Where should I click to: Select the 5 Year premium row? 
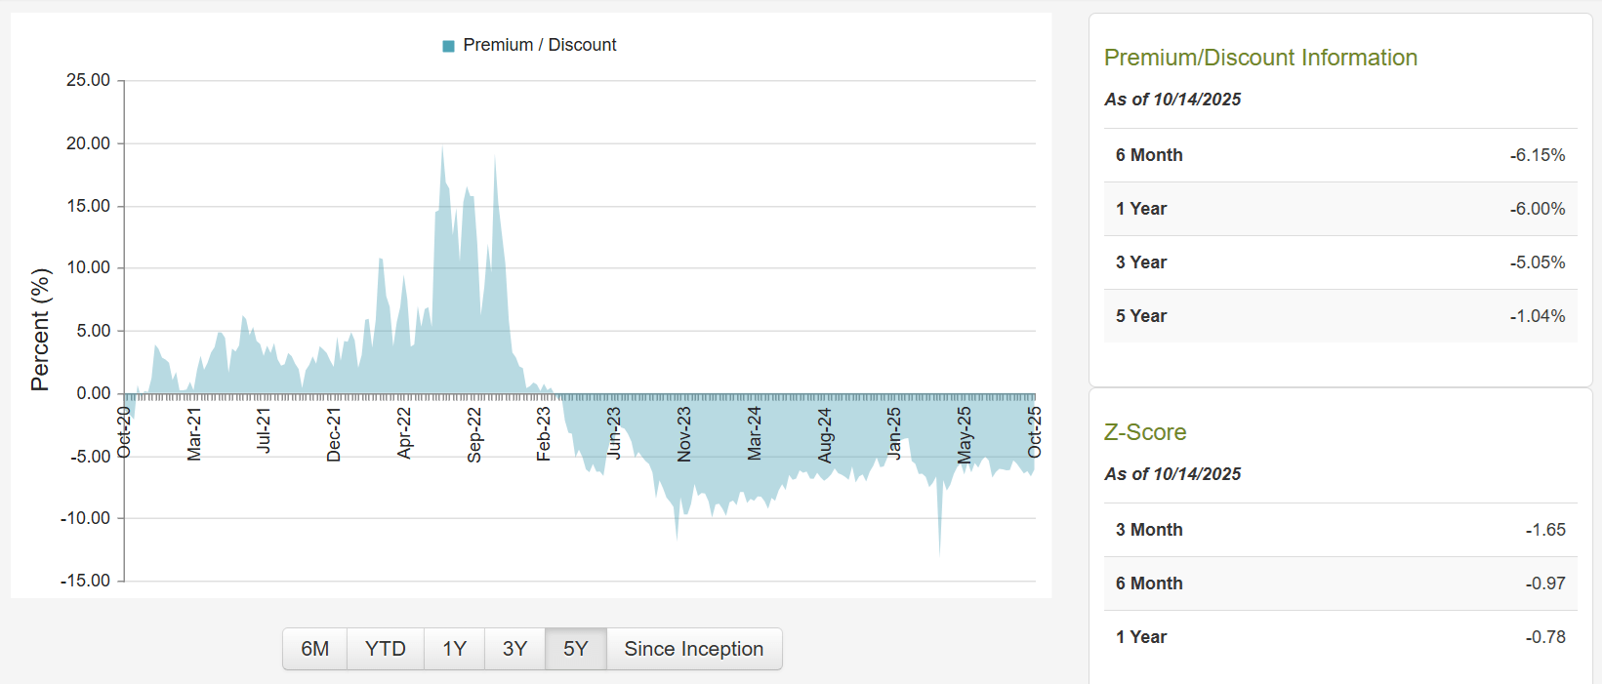(x=1340, y=315)
